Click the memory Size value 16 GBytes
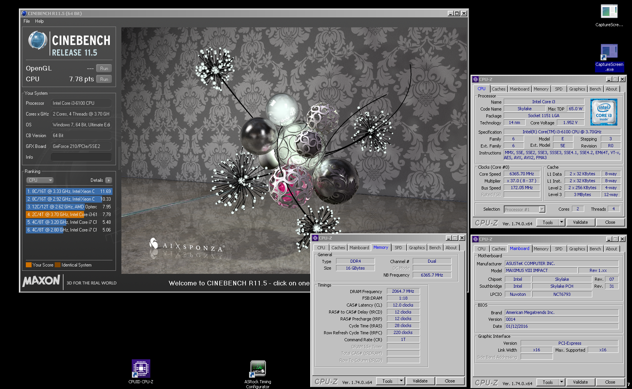 point(355,268)
